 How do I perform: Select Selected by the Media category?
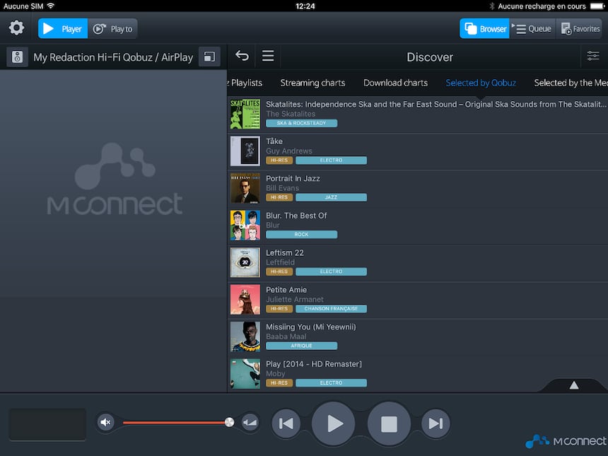(571, 83)
